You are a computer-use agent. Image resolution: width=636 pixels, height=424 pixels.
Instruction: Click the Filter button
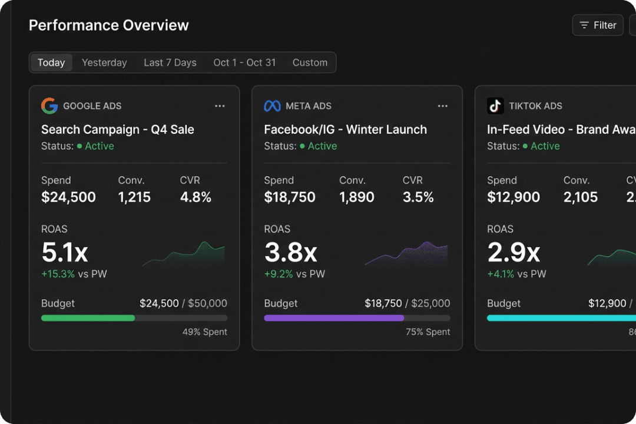pos(598,25)
